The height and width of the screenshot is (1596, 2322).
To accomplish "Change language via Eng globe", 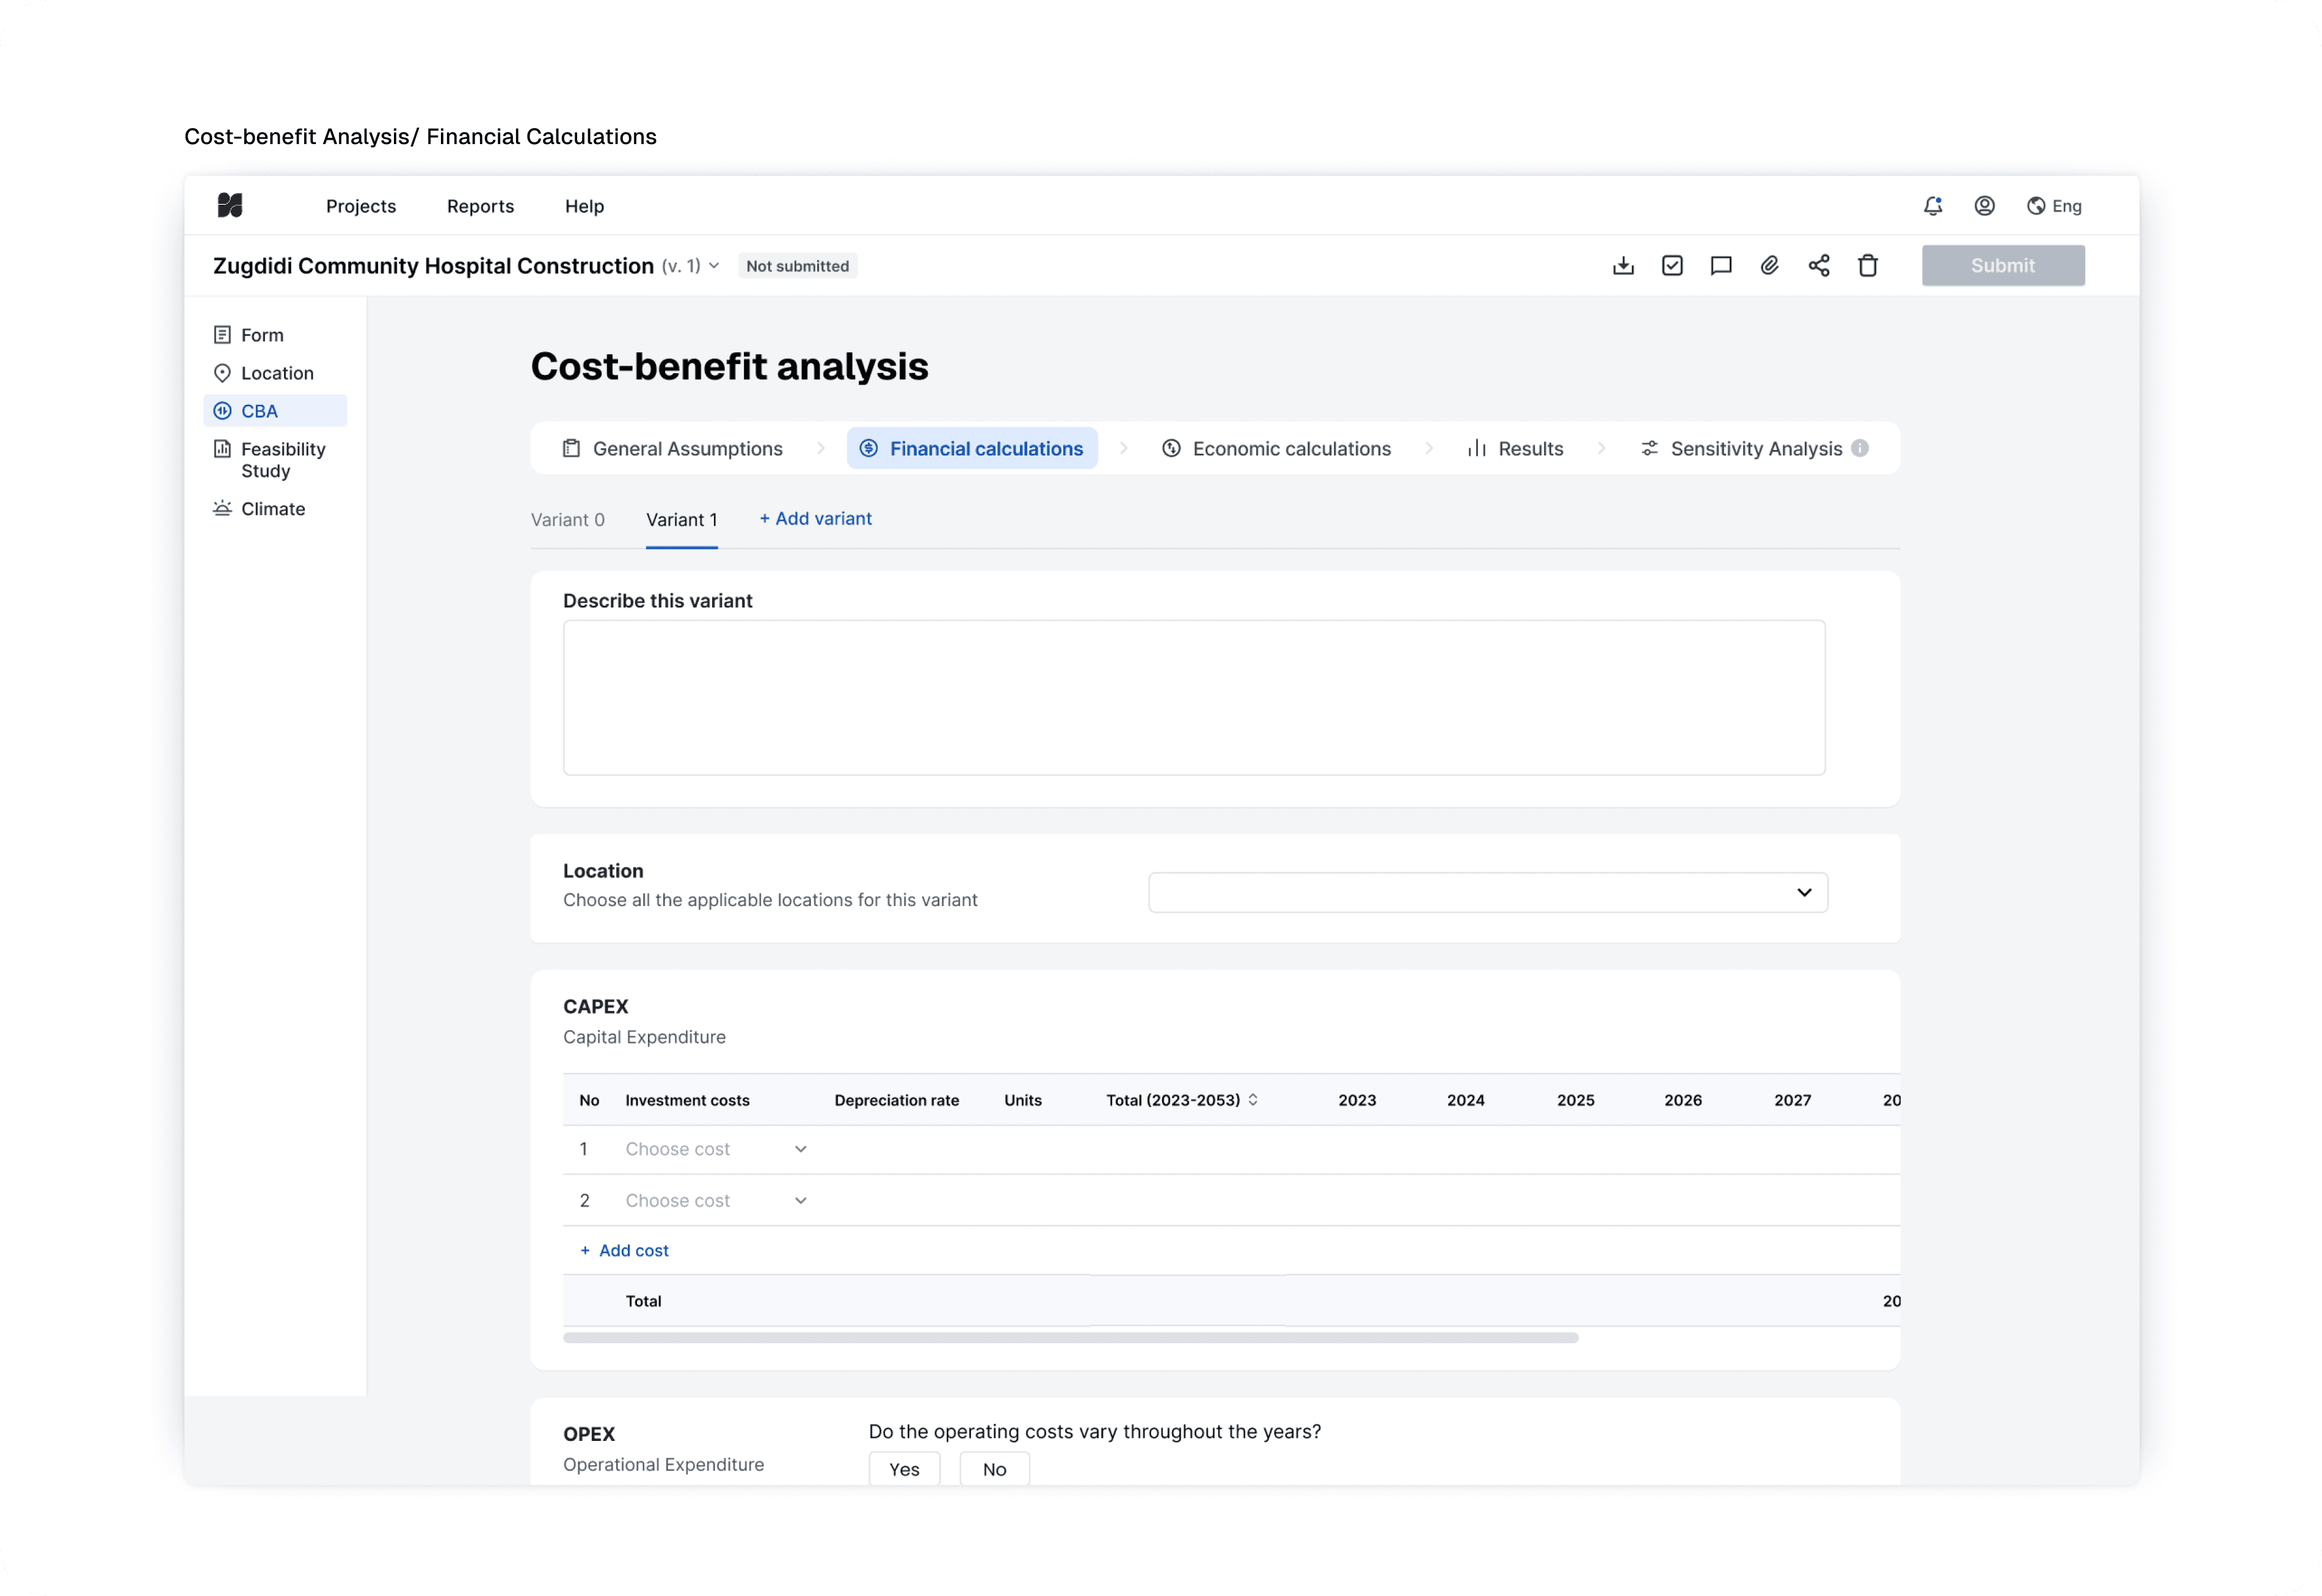I will point(2053,206).
